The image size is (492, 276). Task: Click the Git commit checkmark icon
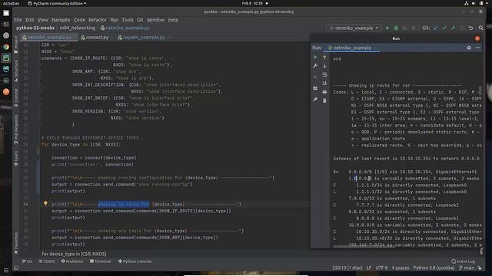tap(444, 28)
